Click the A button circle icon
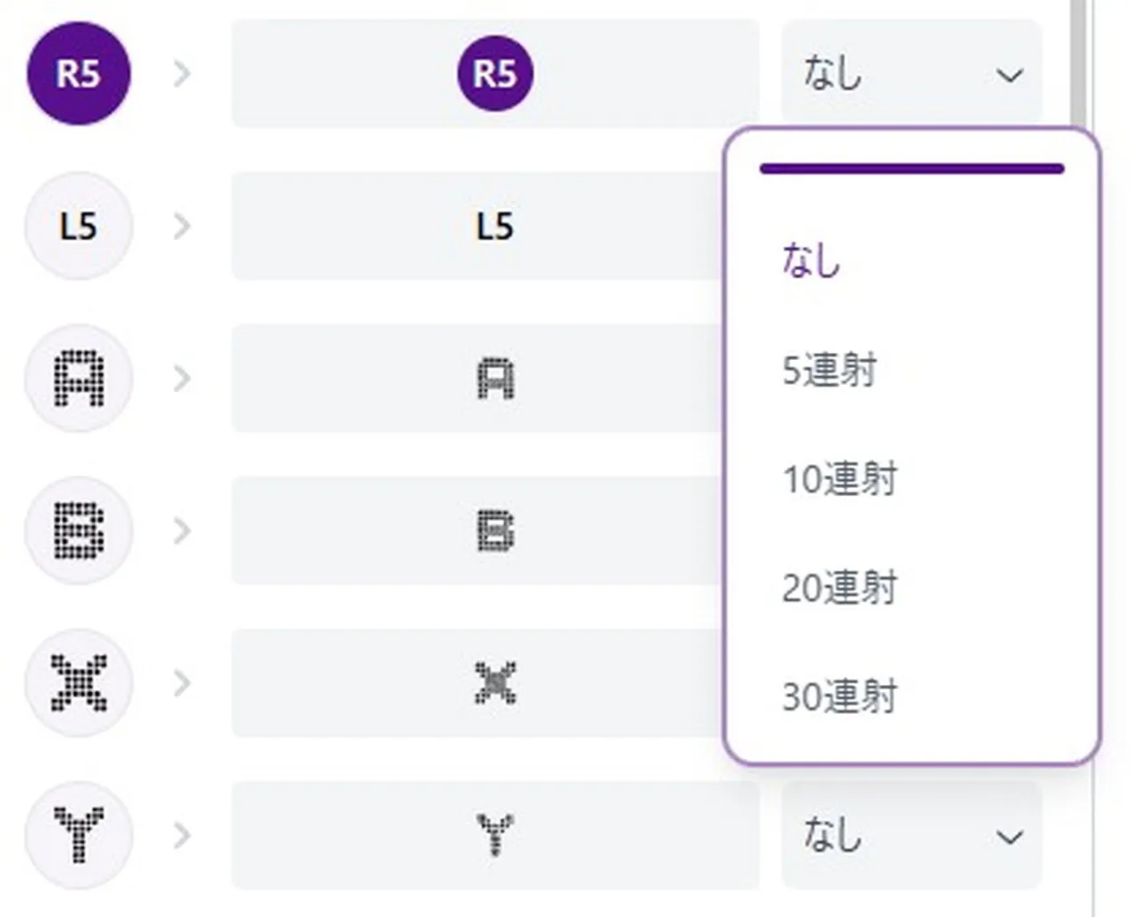 [x=79, y=379]
